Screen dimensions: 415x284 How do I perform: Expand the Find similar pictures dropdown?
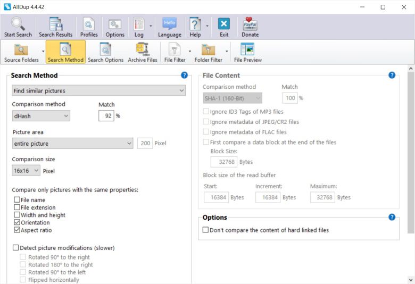tap(98, 91)
